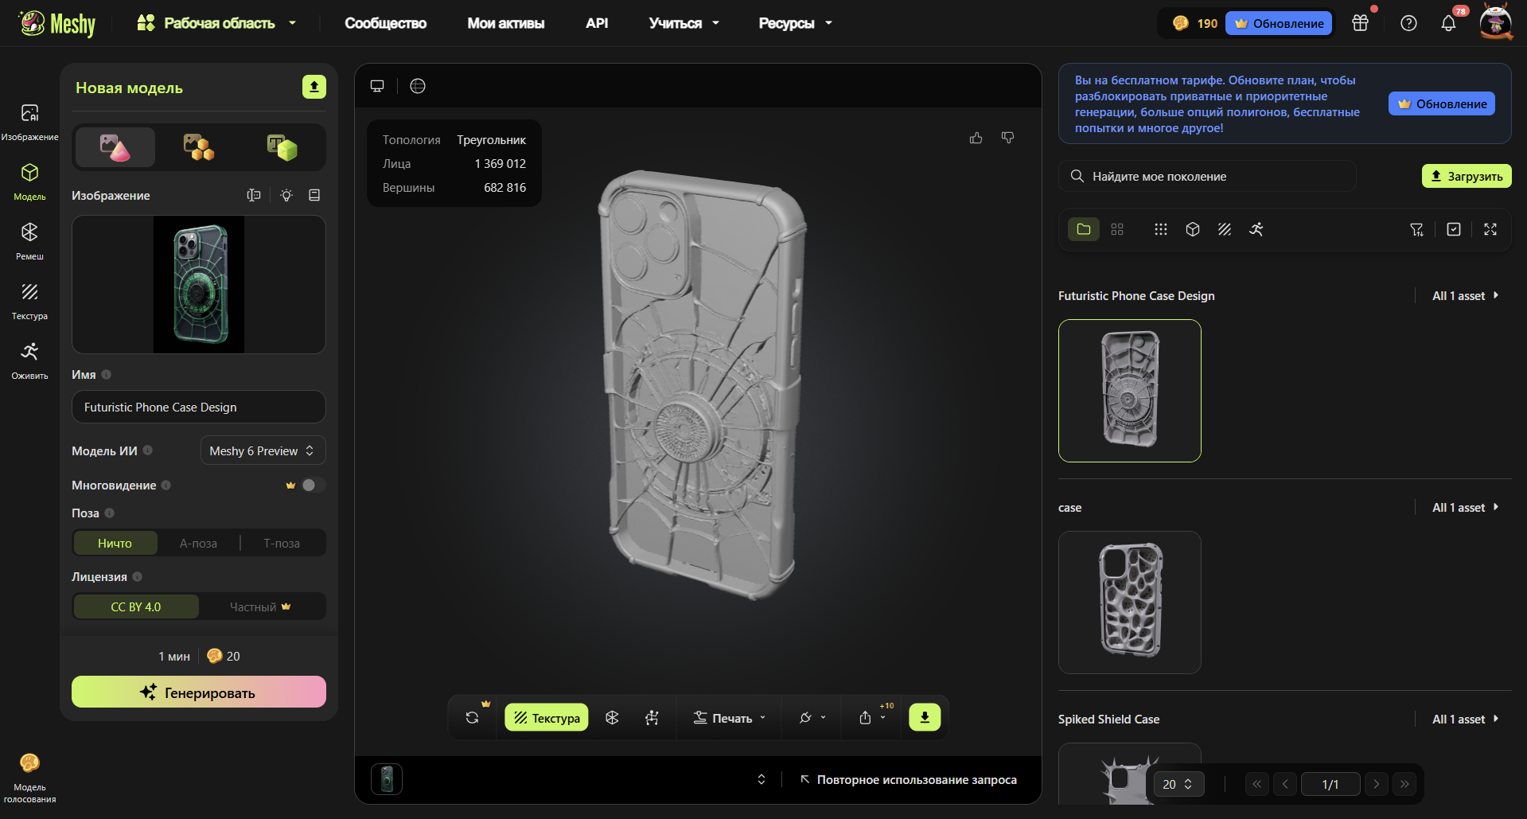Select the yellow cubes mode tab
1527x819 pixels.
point(199,147)
